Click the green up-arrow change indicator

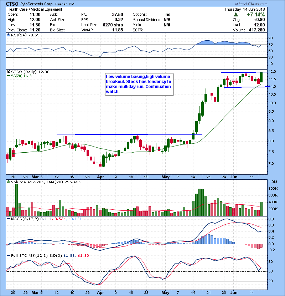[236, 15]
